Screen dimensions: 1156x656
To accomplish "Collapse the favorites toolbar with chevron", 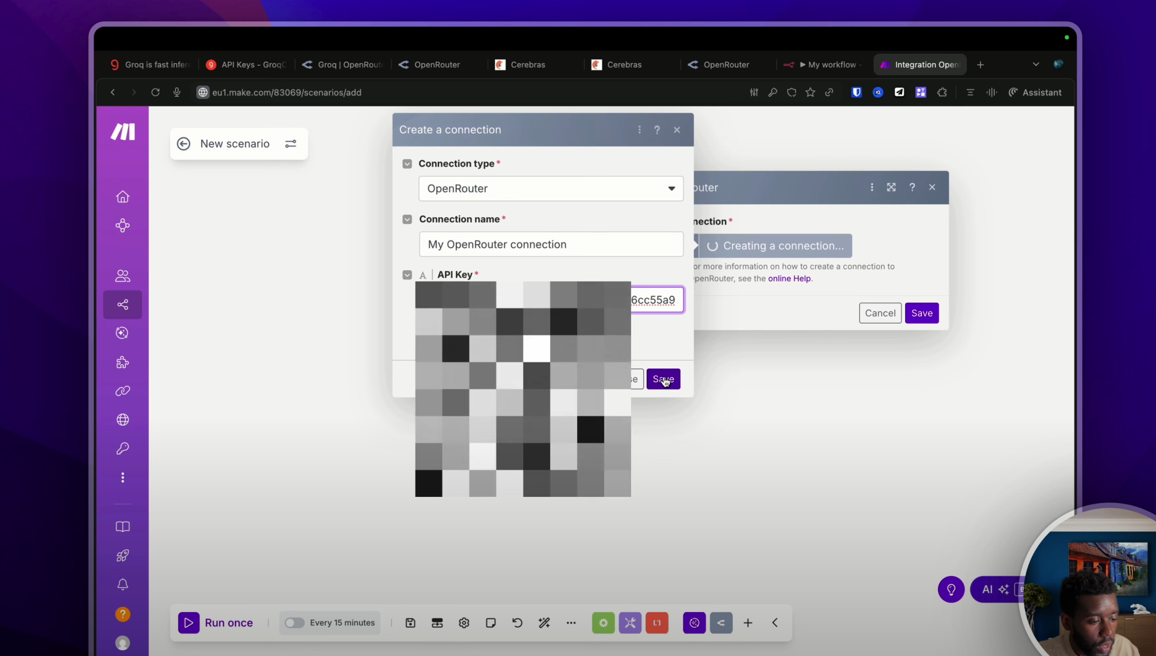I will click(775, 623).
